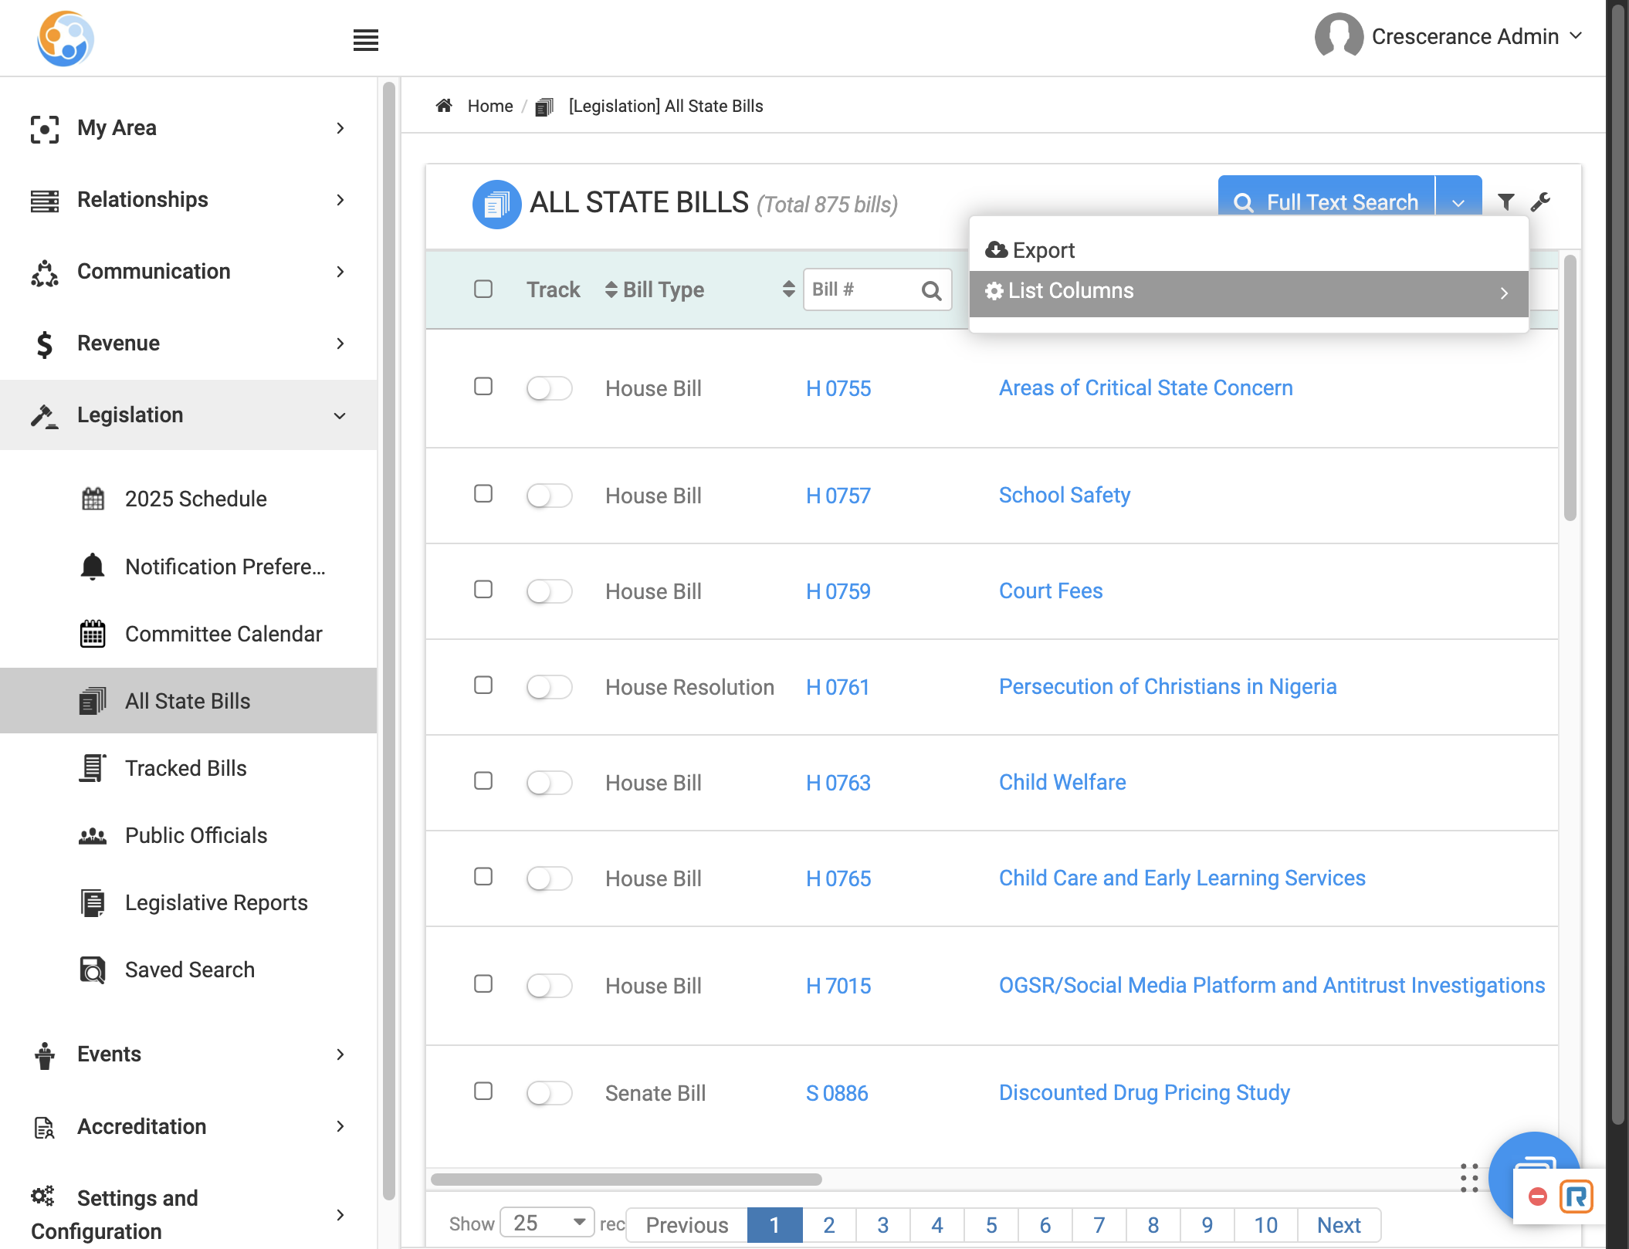Select Export from the tools menu
Viewport: 1629px width, 1249px height.
point(1030,250)
